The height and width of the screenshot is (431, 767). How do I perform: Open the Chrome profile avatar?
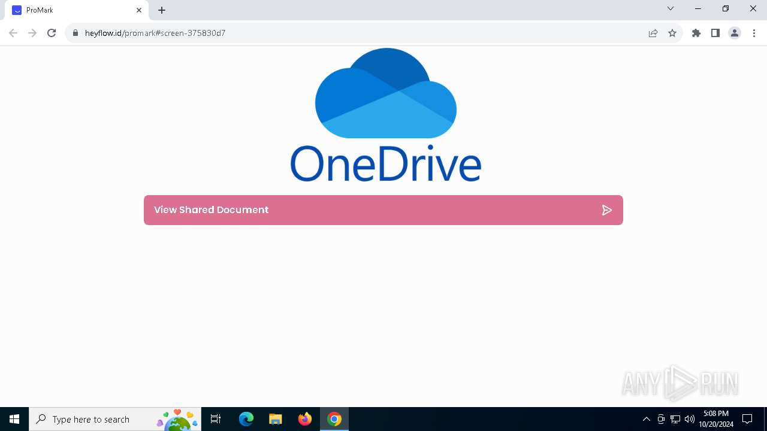(x=735, y=33)
